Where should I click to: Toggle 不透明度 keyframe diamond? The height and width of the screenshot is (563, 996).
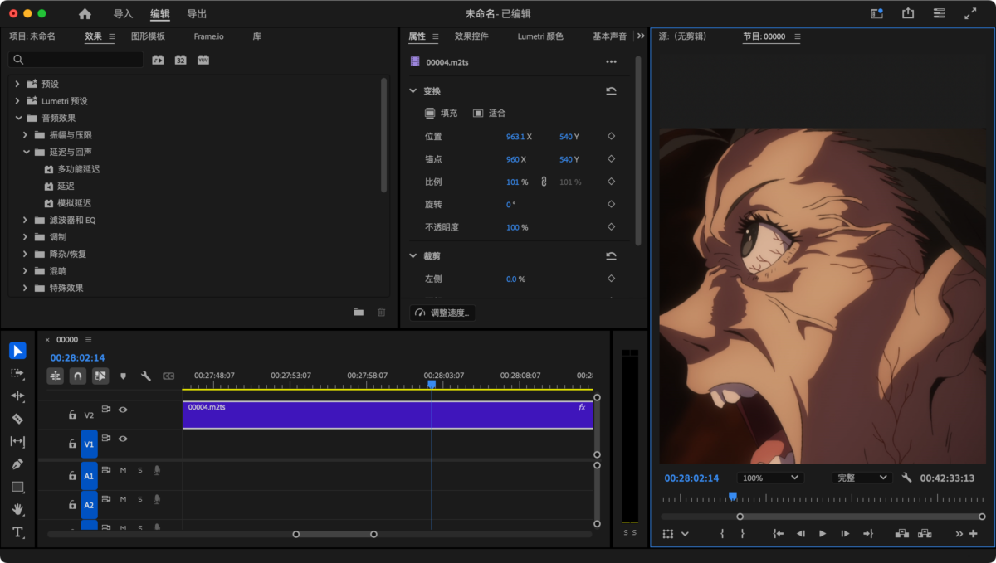pyautogui.click(x=612, y=226)
